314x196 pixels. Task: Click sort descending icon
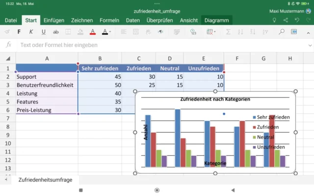click(253, 32)
